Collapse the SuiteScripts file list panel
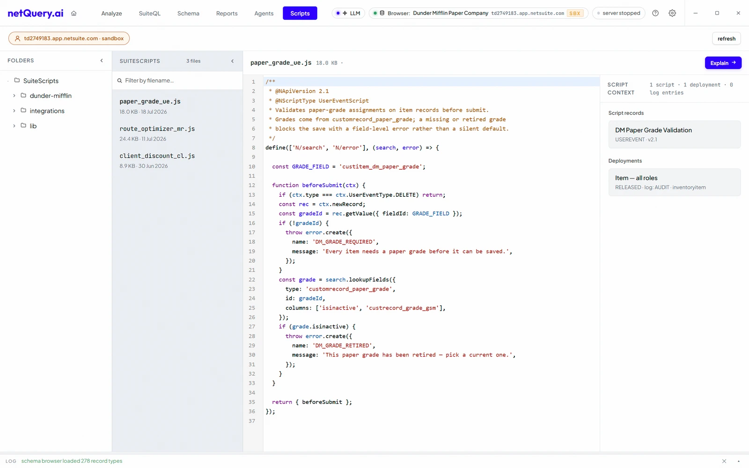The image size is (749, 468). pos(232,61)
